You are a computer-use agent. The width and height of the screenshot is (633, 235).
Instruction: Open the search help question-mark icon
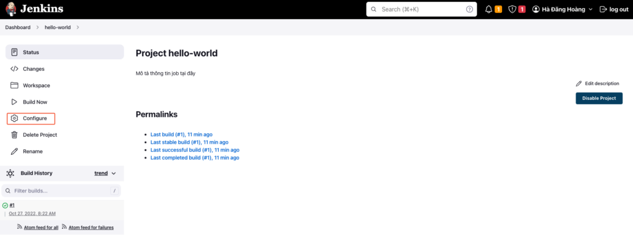(x=469, y=9)
